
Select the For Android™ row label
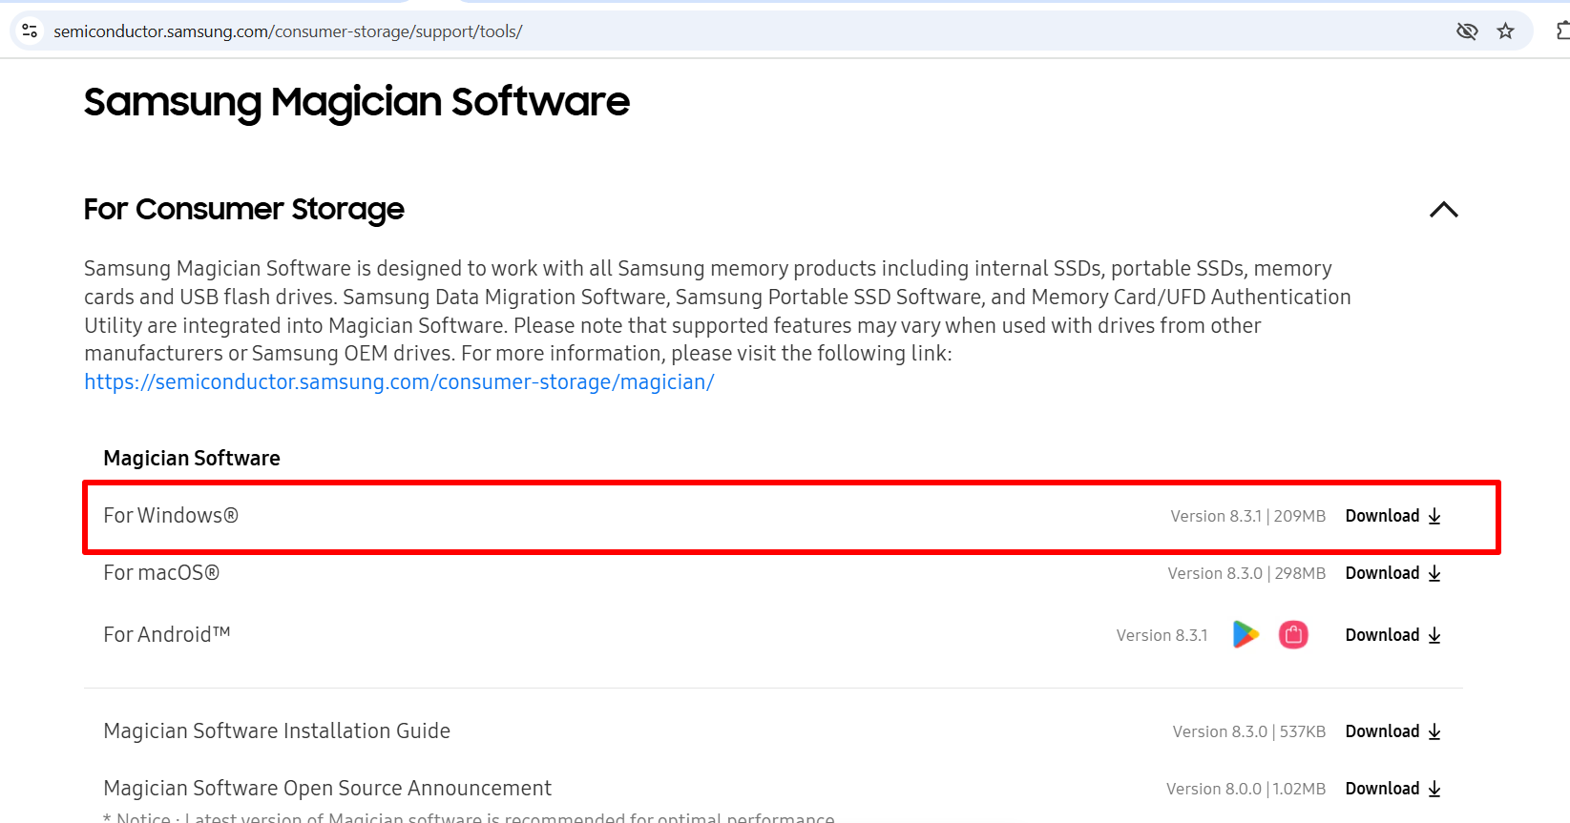(x=167, y=635)
